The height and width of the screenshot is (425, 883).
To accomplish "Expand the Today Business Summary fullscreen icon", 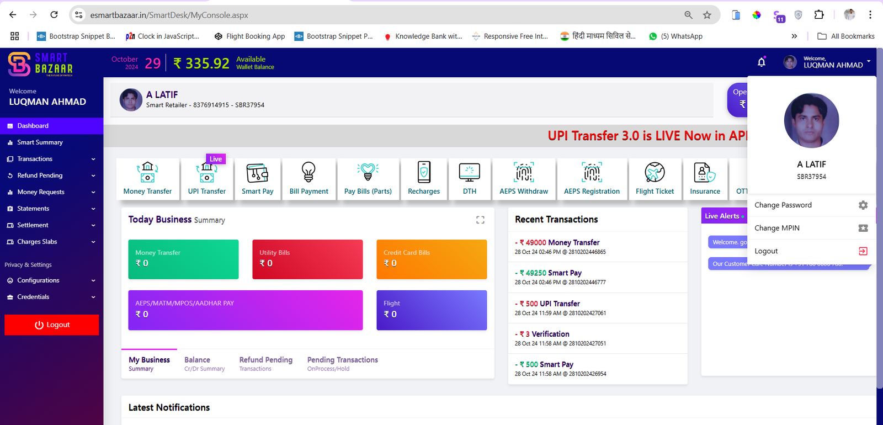I will point(480,220).
